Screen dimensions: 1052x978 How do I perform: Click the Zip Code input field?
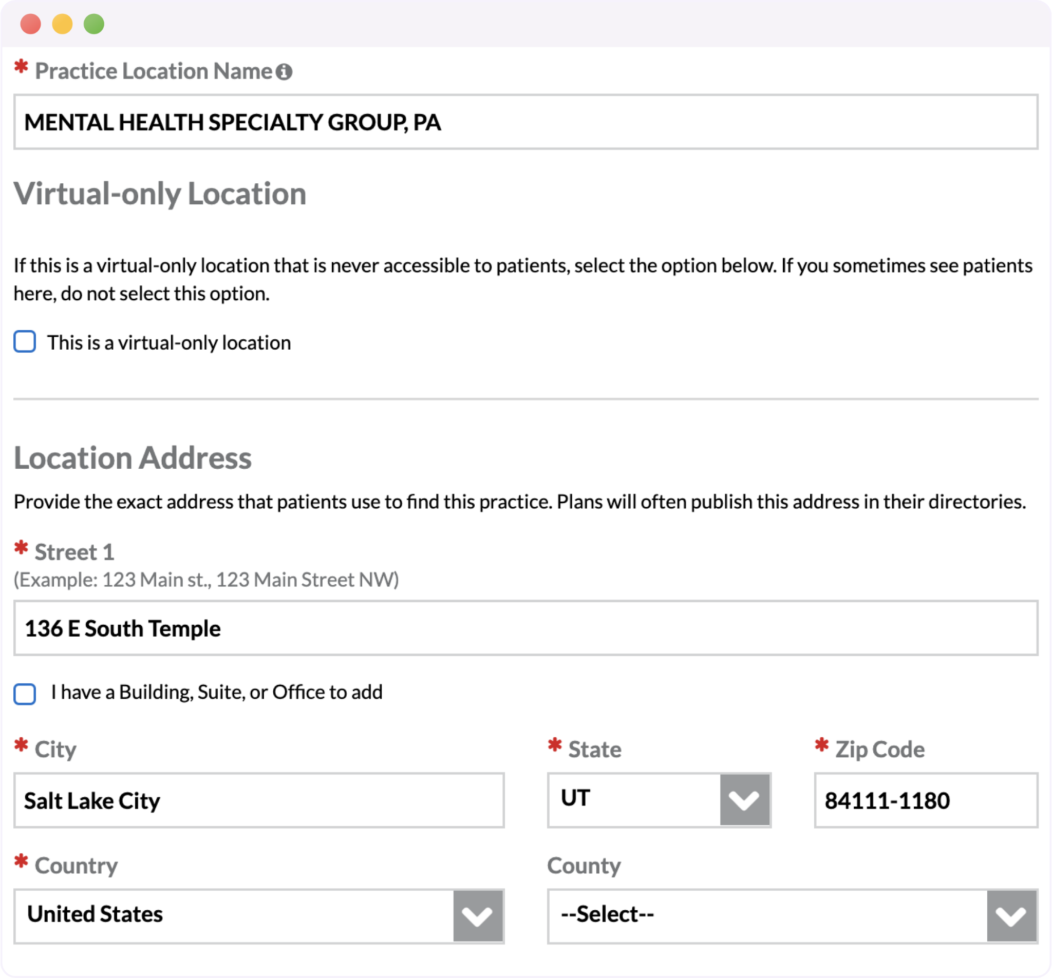925,800
